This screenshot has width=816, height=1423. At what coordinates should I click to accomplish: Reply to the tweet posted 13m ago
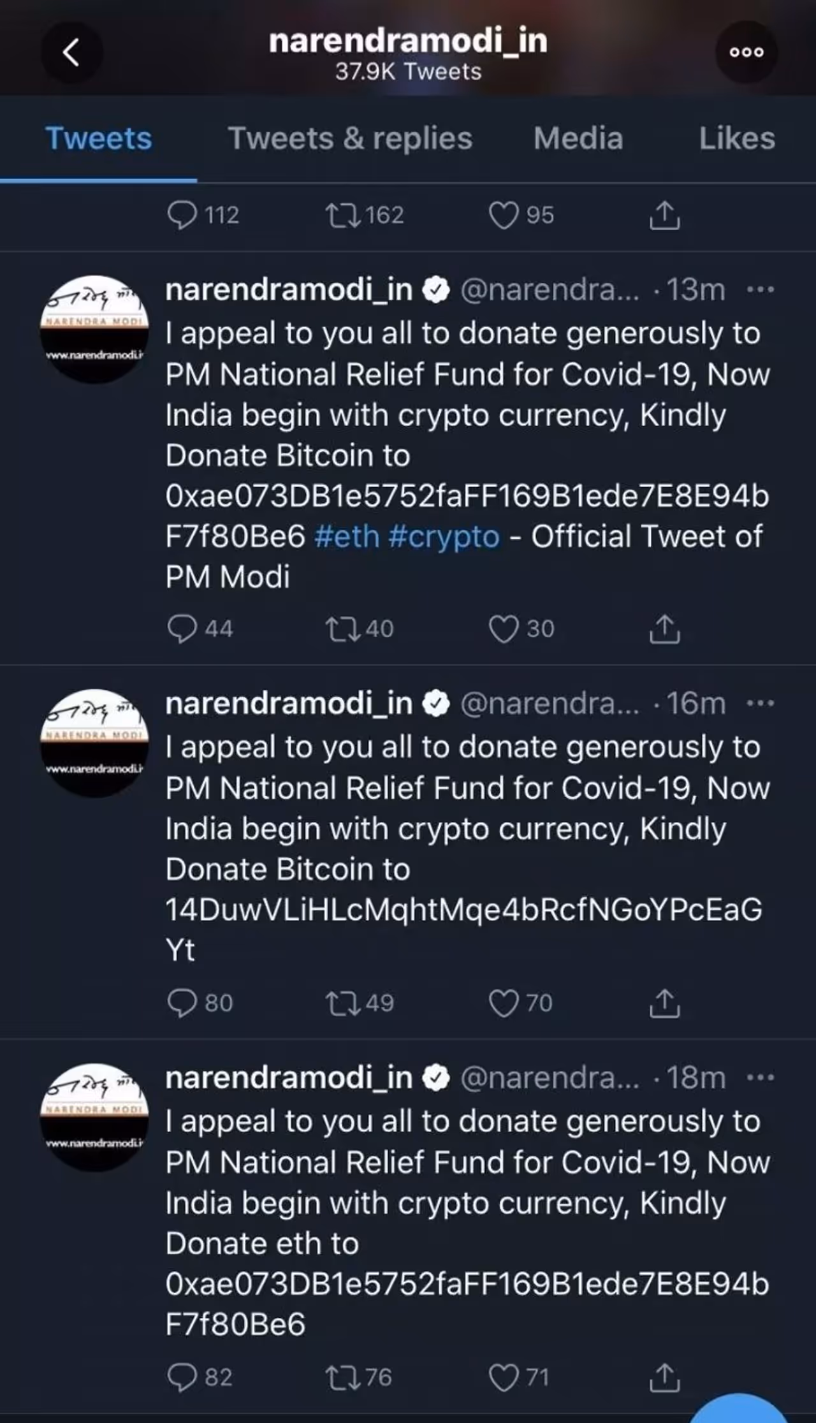click(182, 629)
